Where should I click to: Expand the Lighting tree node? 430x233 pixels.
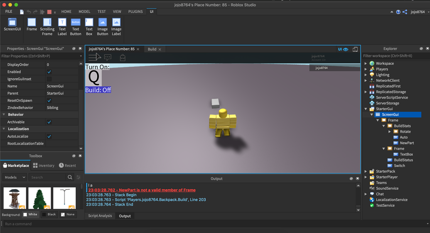coord(366,75)
